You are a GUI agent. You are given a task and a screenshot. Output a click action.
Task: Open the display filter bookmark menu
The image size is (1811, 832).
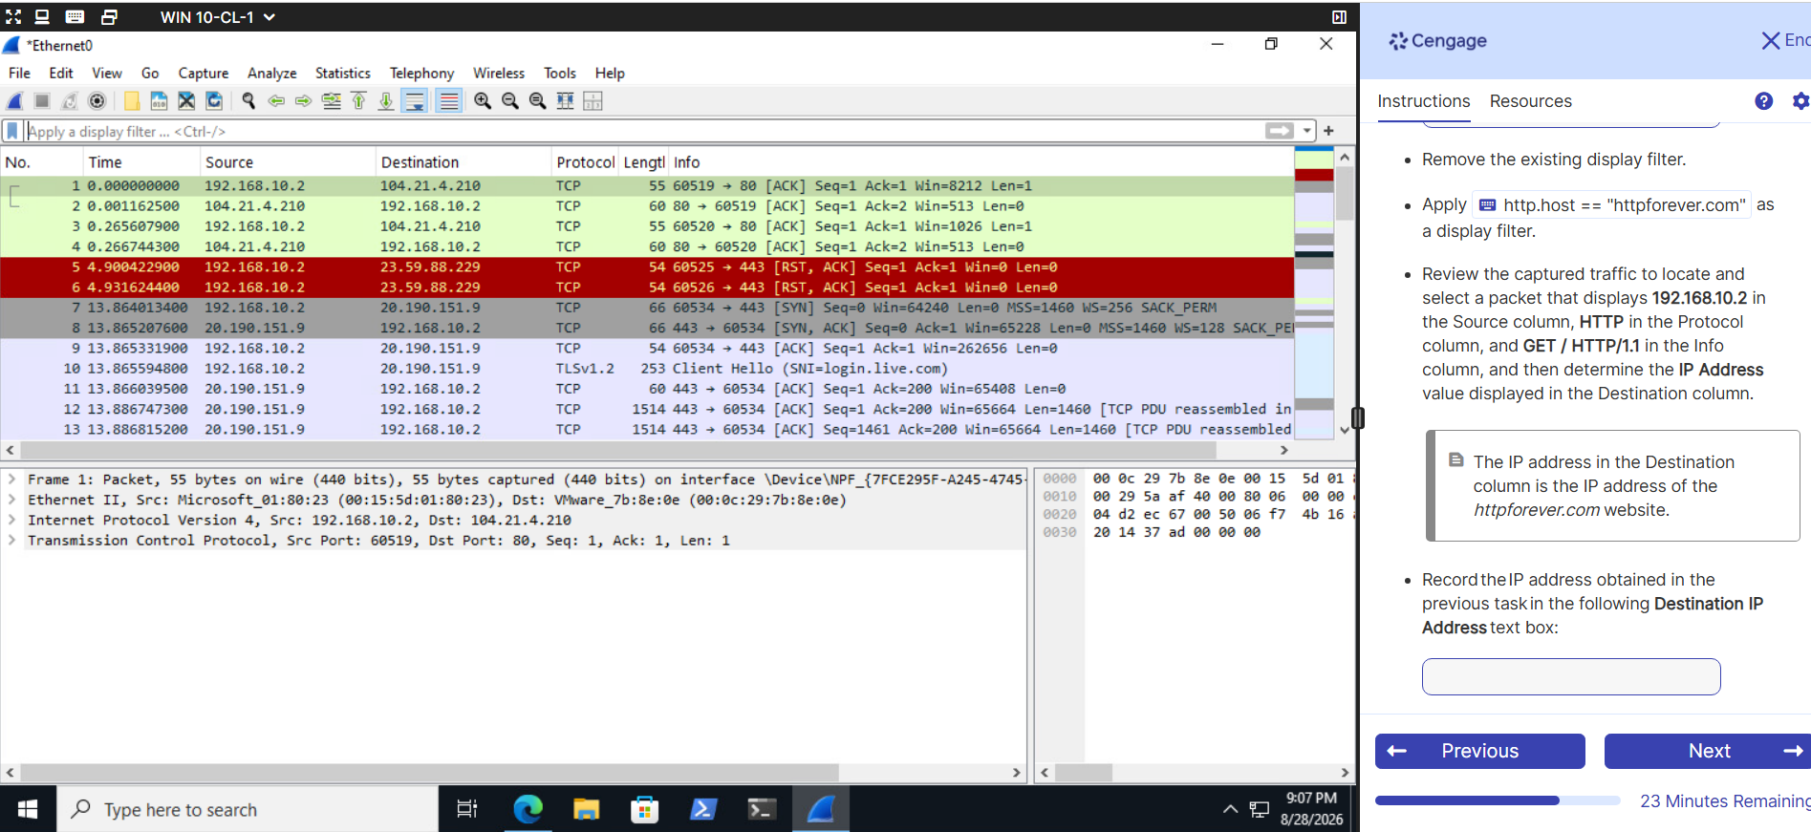click(x=12, y=131)
